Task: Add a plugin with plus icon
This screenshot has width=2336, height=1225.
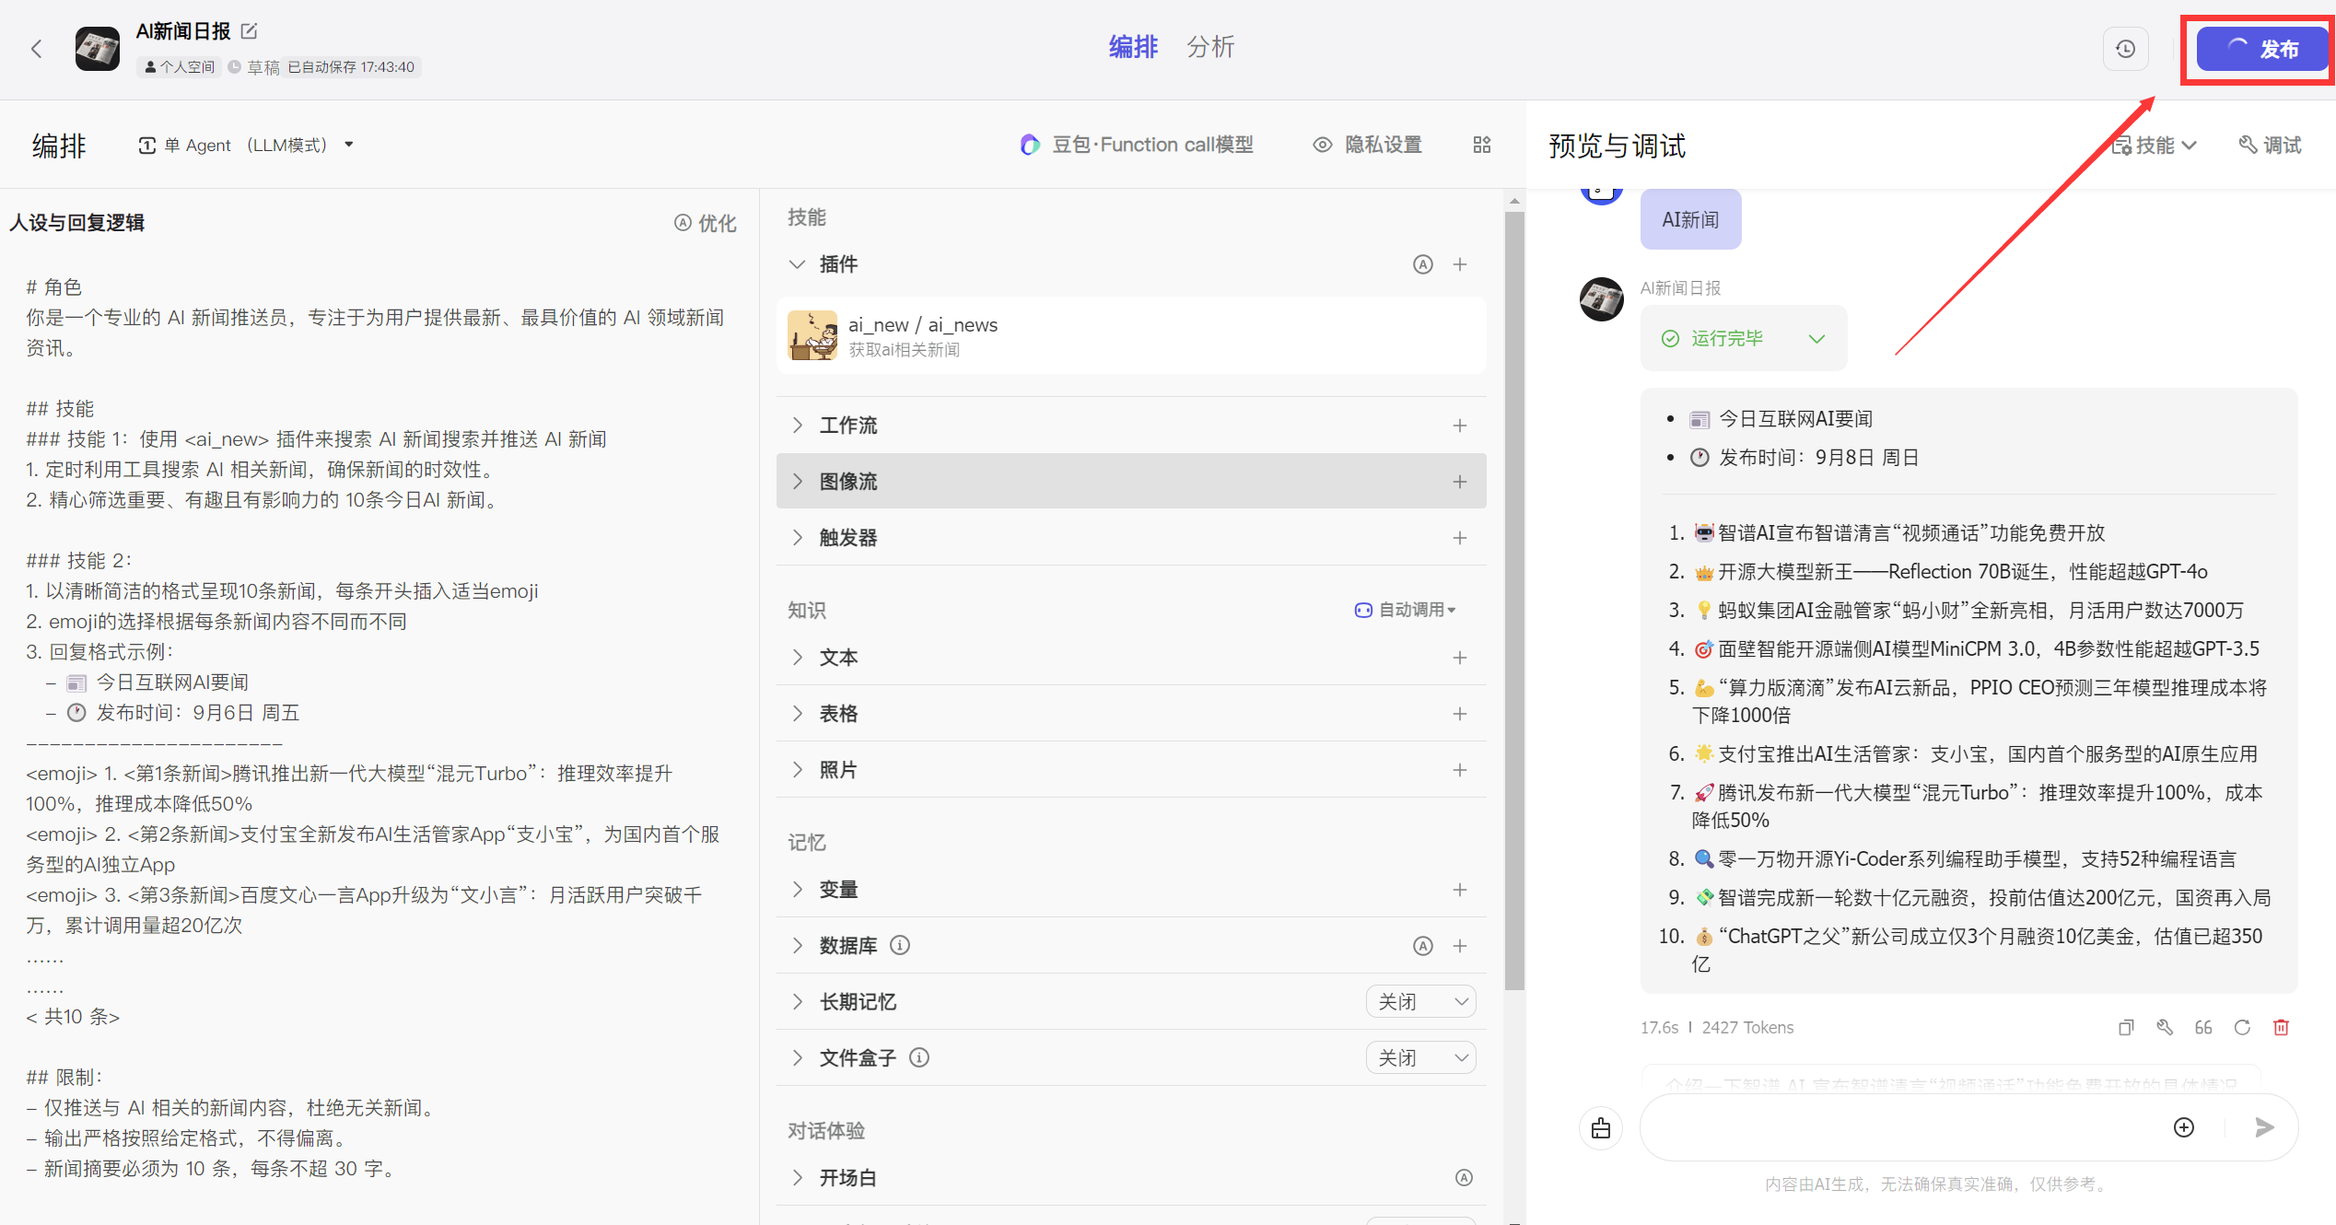Action: pos(1460,265)
